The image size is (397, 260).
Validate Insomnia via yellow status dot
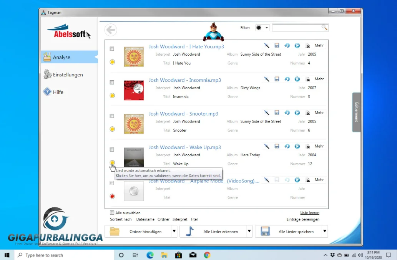tap(112, 95)
